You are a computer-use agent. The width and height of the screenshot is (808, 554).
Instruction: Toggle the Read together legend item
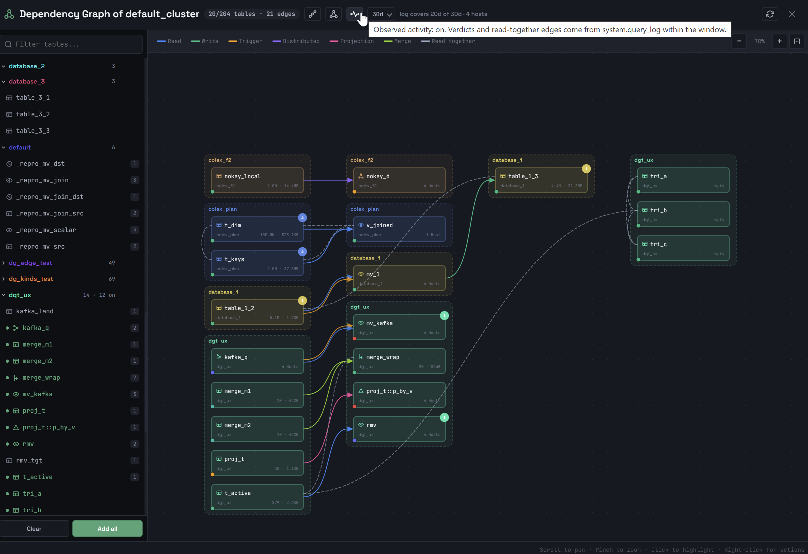coord(448,41)
